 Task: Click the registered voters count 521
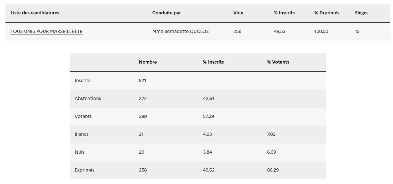click(x=142, y=80)
